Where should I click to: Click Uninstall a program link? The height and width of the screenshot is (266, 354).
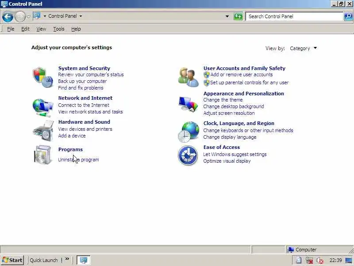click(x=78, y=160)
